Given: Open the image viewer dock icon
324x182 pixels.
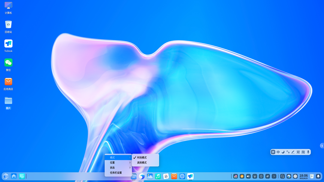Looking at the screenshot, I should point(150,176).
